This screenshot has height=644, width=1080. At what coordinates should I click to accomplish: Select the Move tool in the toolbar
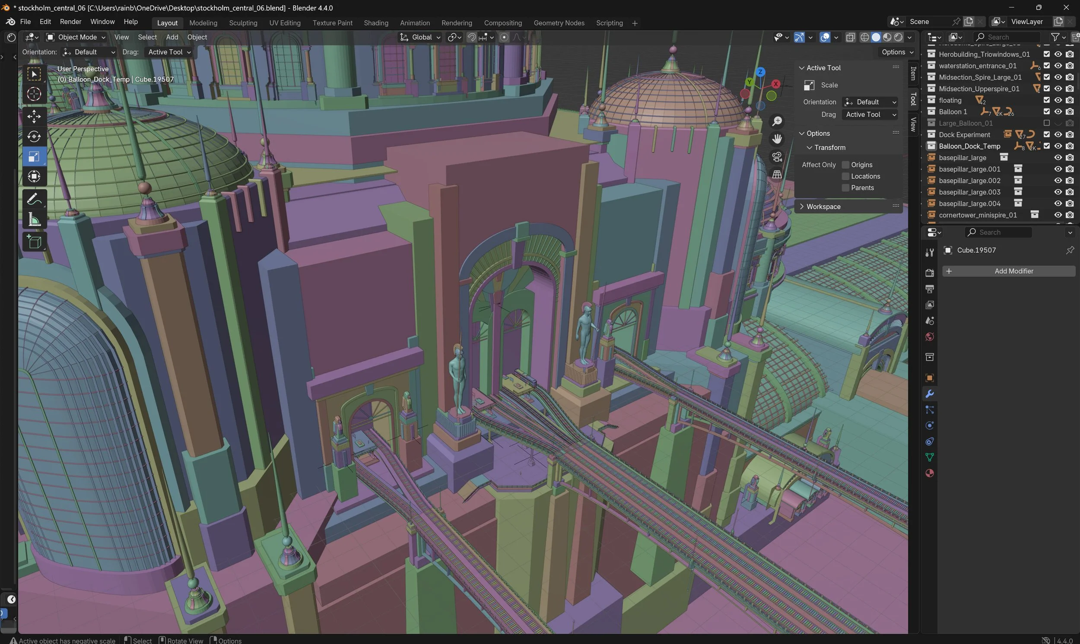click(x=34, y=116)
